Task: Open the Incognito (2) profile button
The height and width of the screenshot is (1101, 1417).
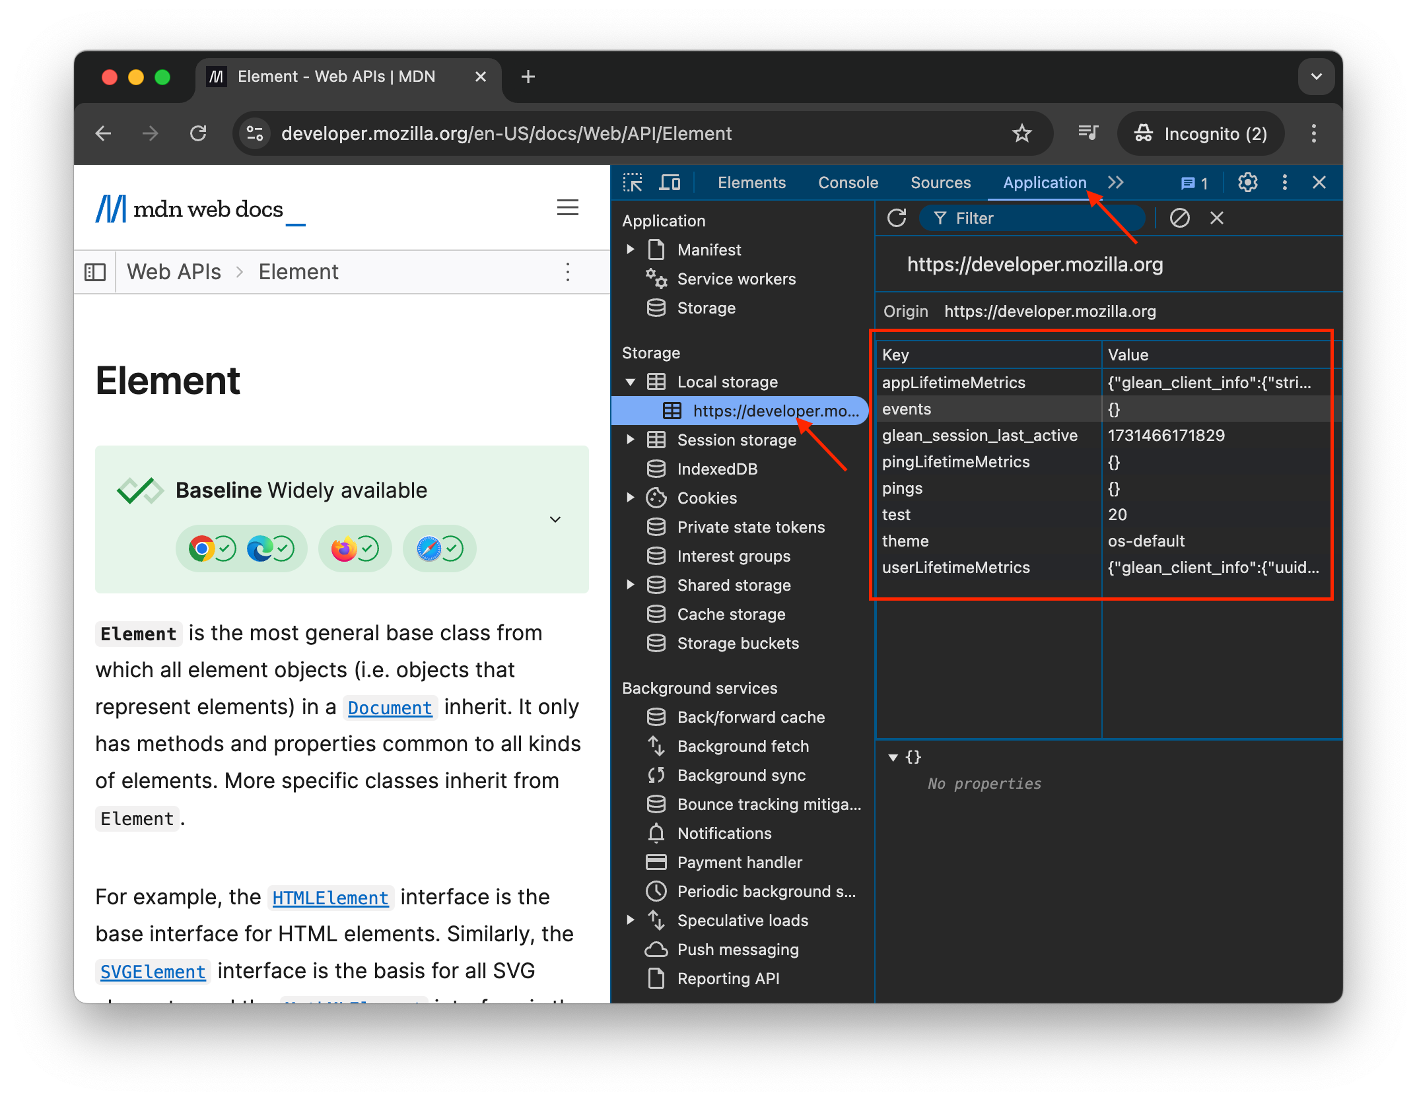Action: (x=1200, y=133)
